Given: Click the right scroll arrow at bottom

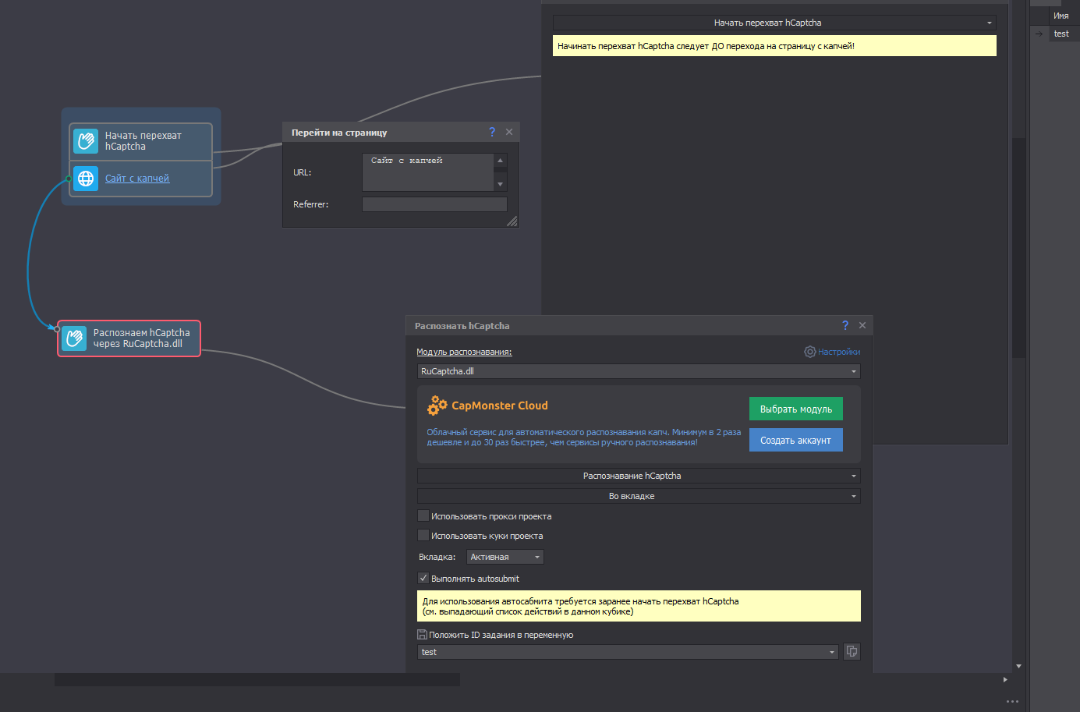Looking at the screenshot, I should [x=1005, y=680].
